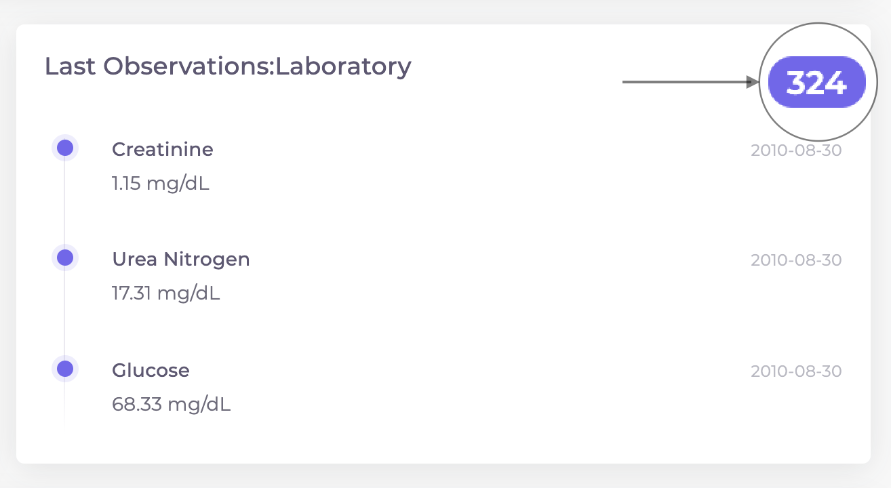The height and width of the screenshot is (488, 891).
Task: Select the Urea Nitrogen timeline dot marker
Action: tap(65, 258)
